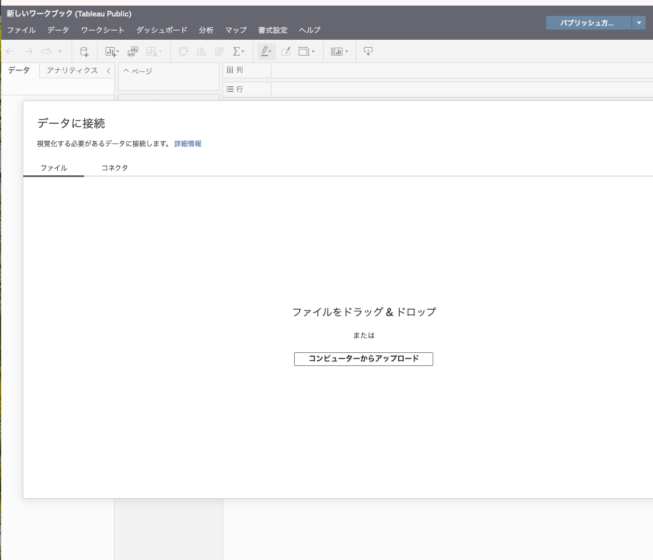The image size is (653, 560).
Task: Click the sort descending icon
Action: [x=220, y=52]
